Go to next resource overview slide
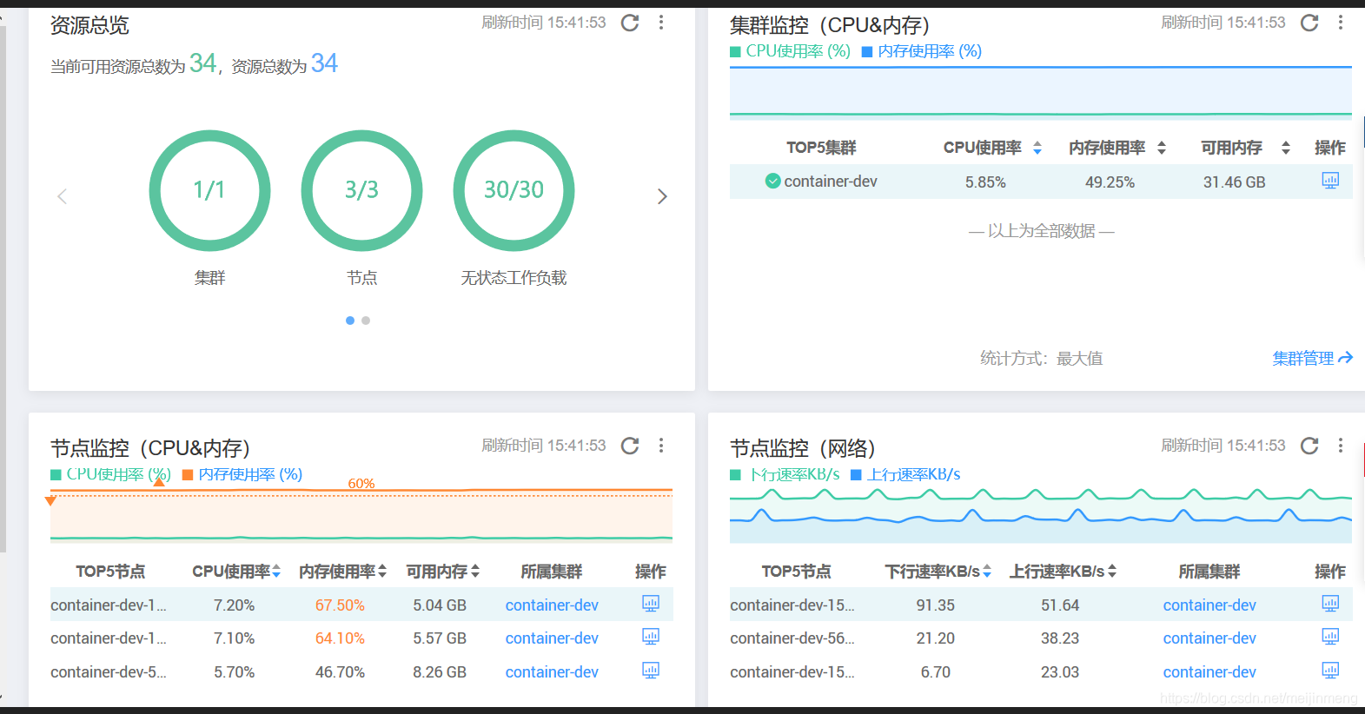 coord(662,196)
